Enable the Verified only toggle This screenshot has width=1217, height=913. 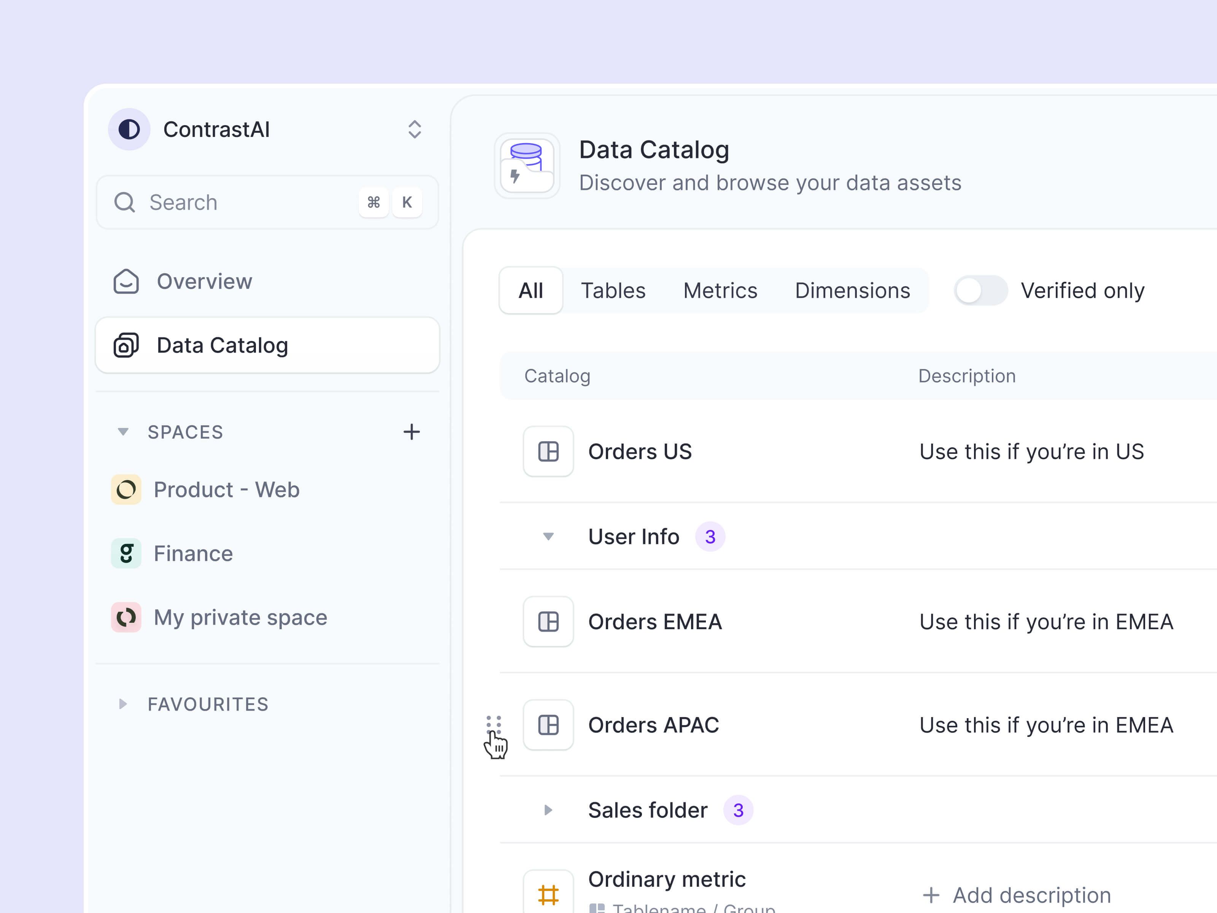point(981,291)
